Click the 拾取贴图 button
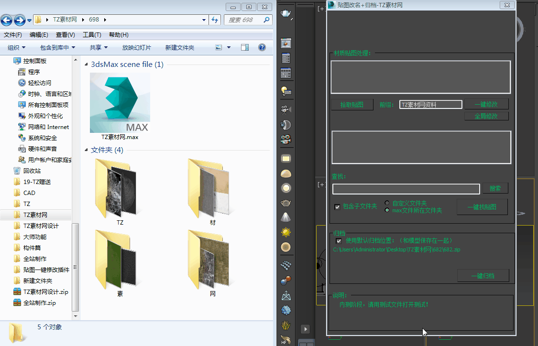 pos(352,105)
